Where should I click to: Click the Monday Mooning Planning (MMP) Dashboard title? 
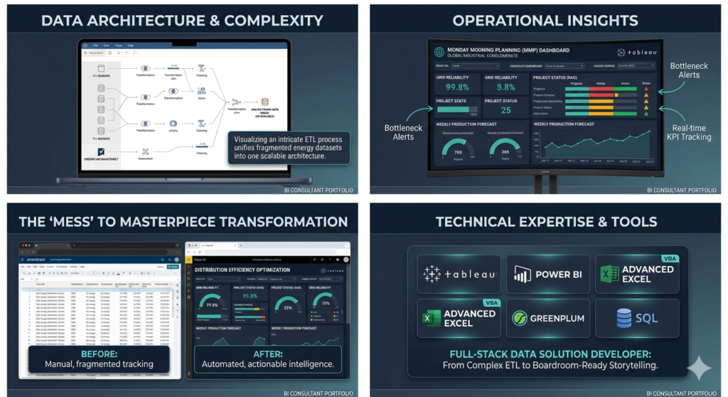pos(508,50)
